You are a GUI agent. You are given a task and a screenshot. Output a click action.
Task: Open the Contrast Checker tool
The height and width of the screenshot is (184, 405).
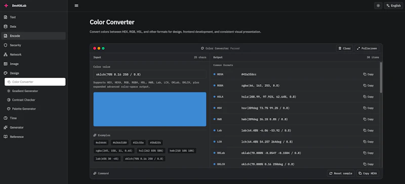click(35, 100)
